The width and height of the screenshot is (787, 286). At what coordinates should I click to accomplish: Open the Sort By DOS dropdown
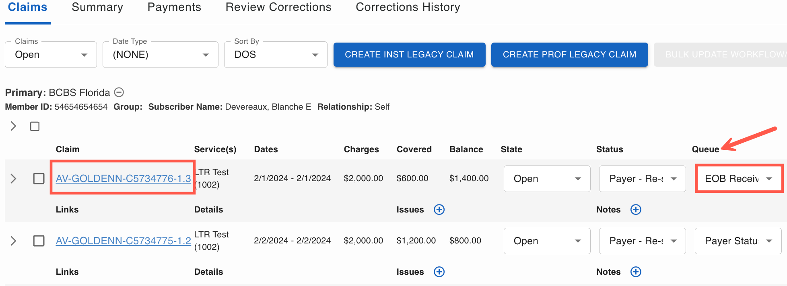(276, 55)
